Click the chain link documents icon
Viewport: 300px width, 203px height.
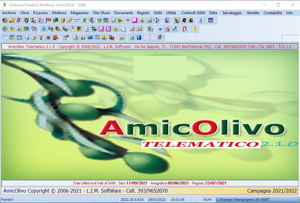click(122, 37)
